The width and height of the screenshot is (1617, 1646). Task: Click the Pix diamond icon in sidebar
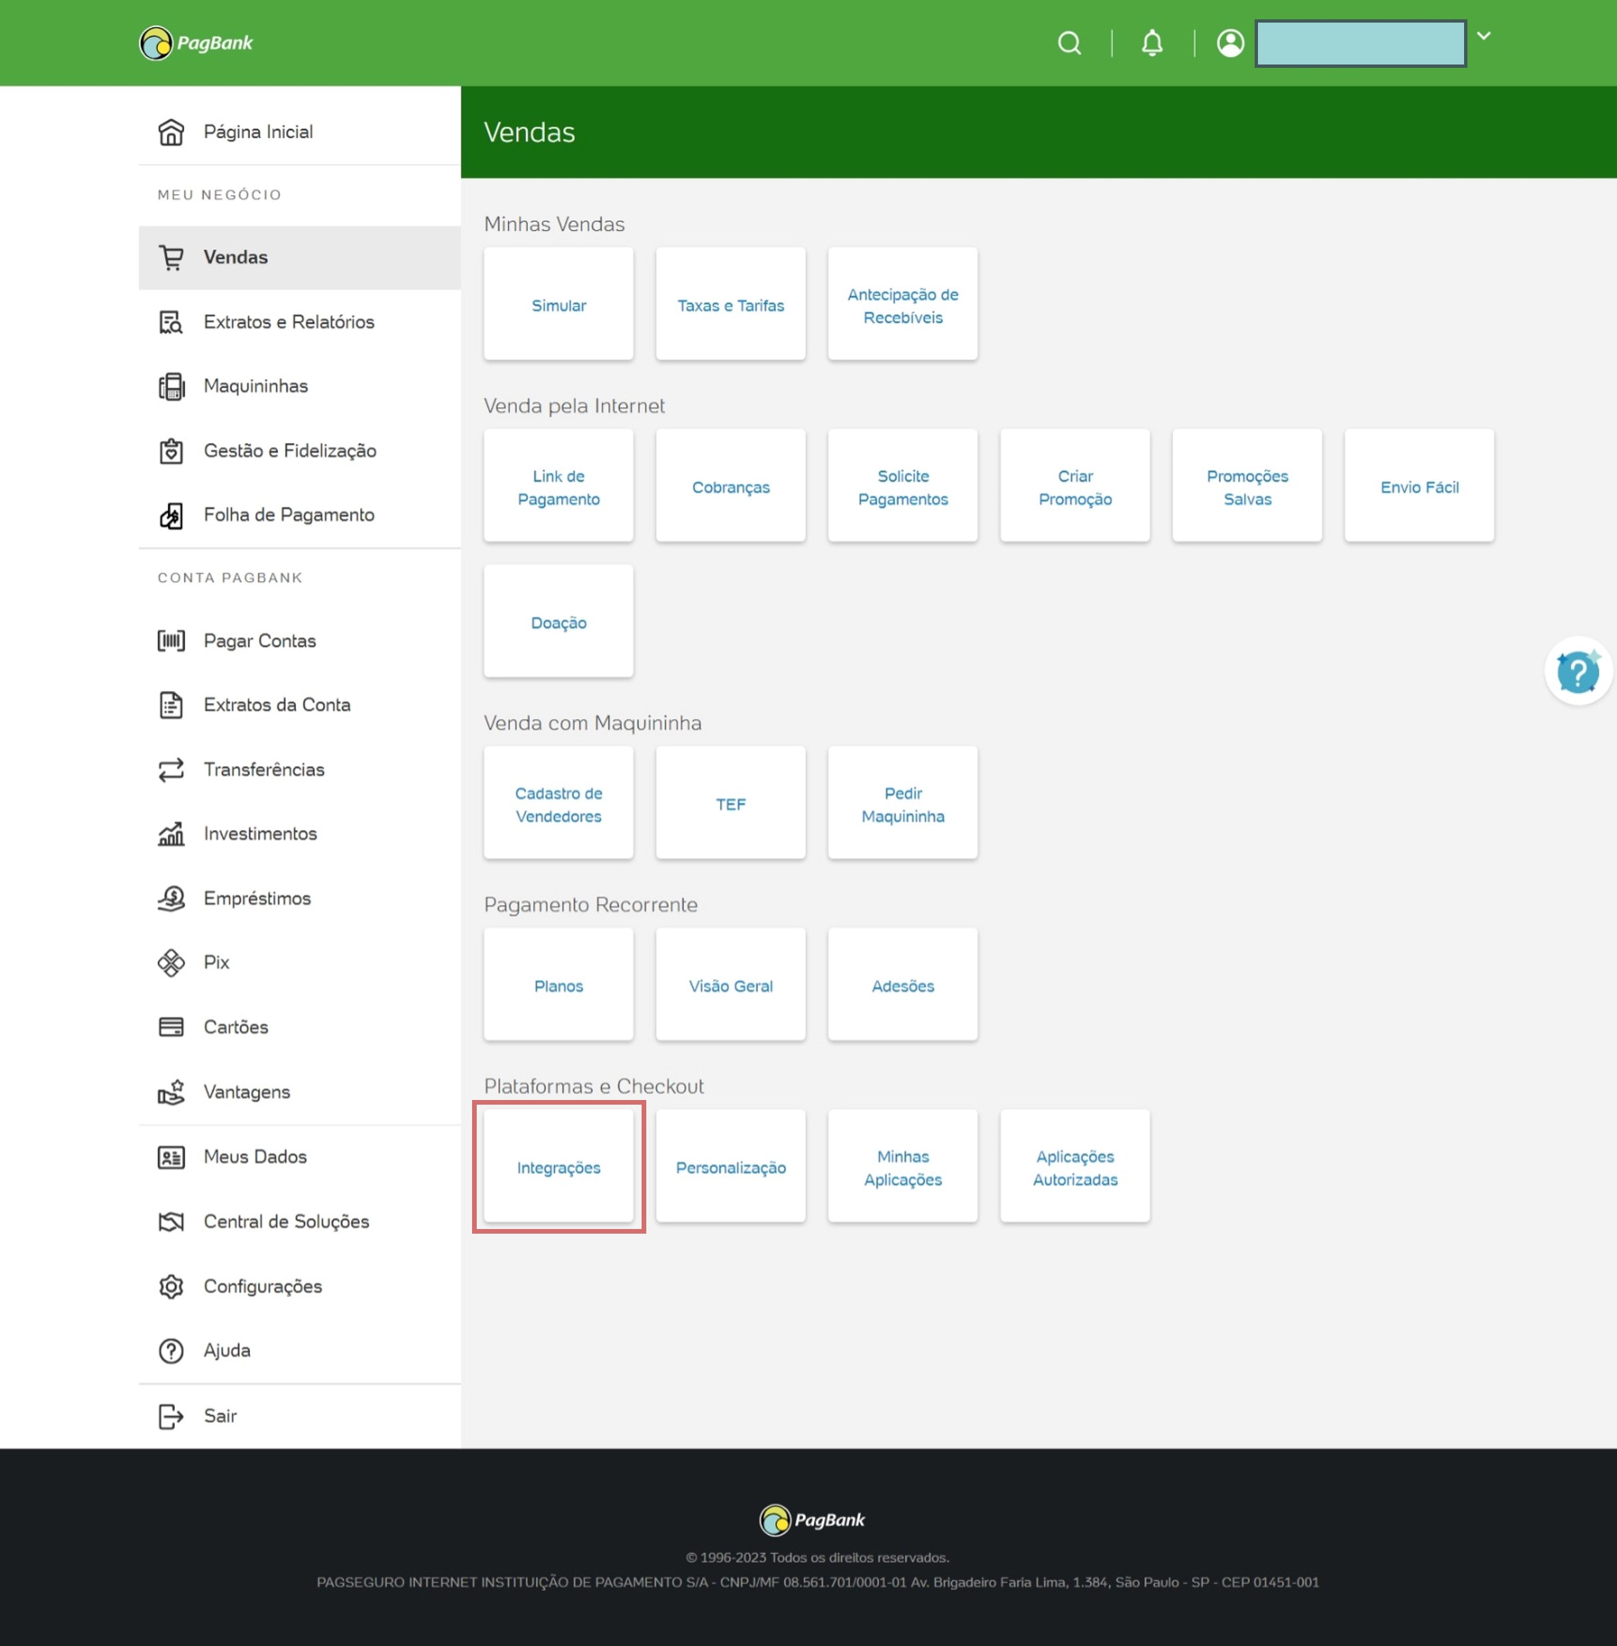(171, 962)
